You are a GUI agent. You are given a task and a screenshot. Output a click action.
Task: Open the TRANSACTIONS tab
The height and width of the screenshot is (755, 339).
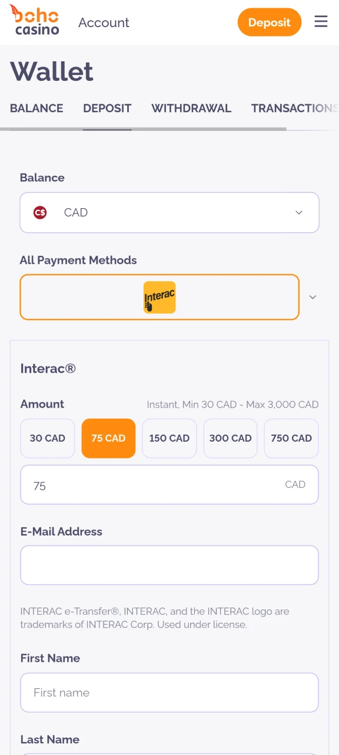tap(294, 109)
